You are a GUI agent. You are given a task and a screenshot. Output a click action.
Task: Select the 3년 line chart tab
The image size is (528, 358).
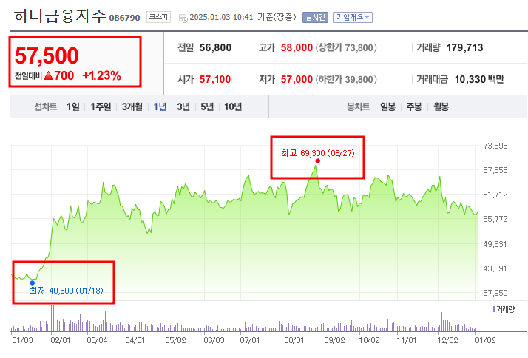(x=183, y=107)
